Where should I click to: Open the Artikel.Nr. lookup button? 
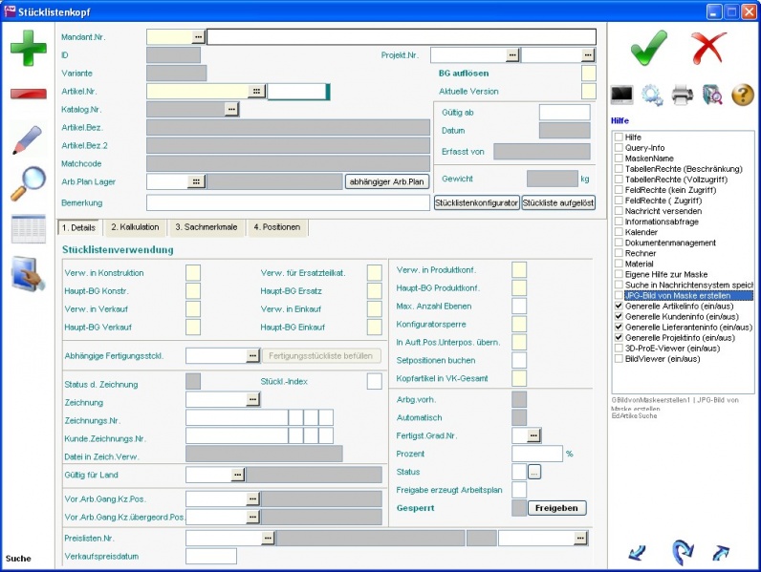(x=256, y=92)
